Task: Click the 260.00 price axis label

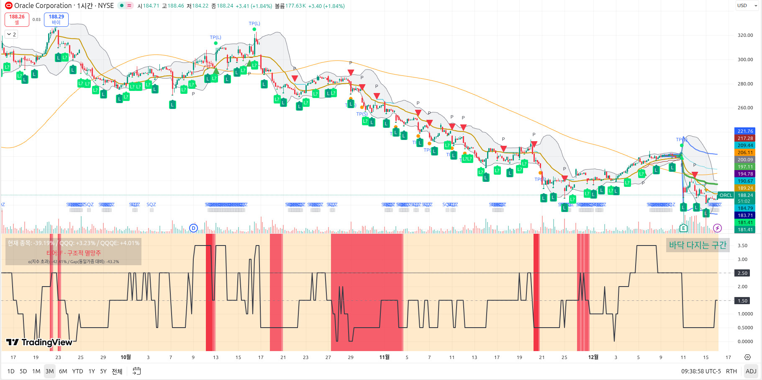Action: [x=745, y=108]
